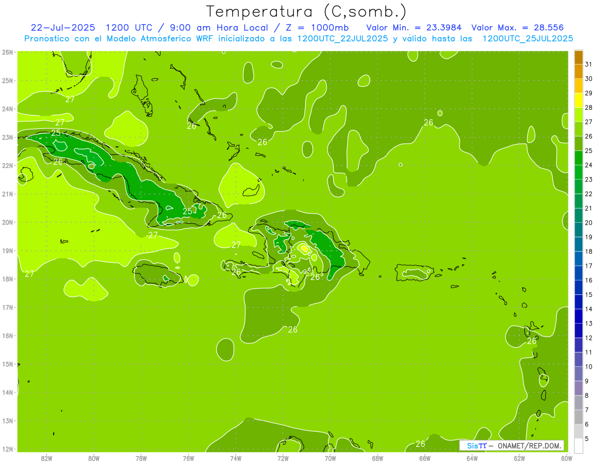Click the '72W' longitude axis label

(283, 458)
